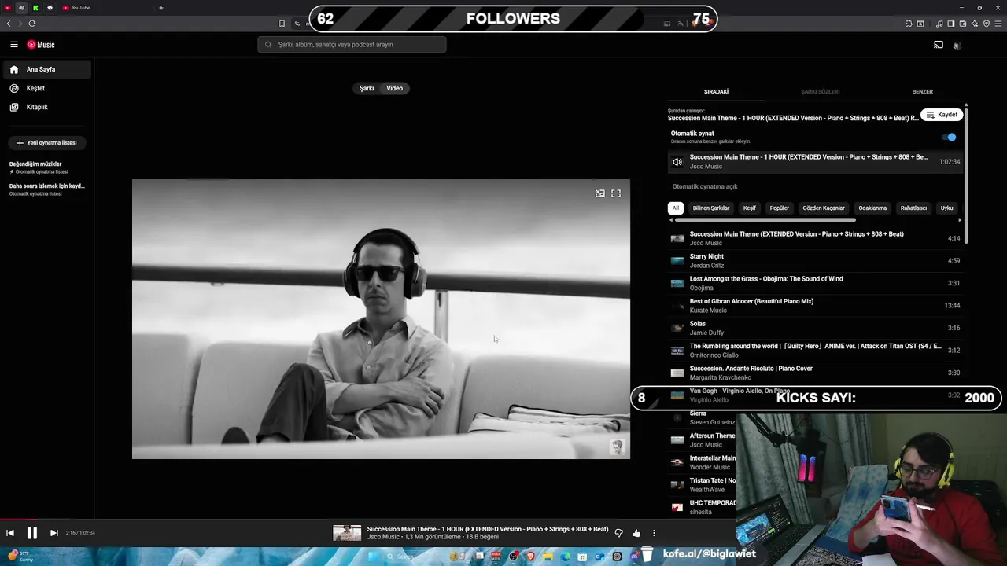
Task: Switch to Şarkı mode
Action: click(367, 88)
